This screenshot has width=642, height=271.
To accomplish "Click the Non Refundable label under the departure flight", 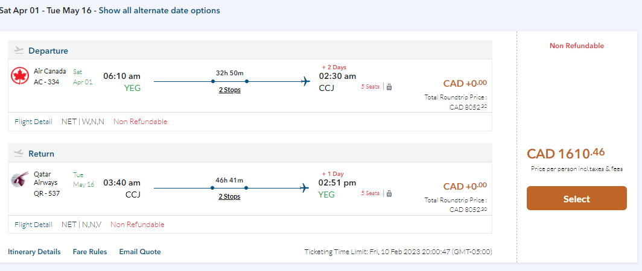I will 140,122.
